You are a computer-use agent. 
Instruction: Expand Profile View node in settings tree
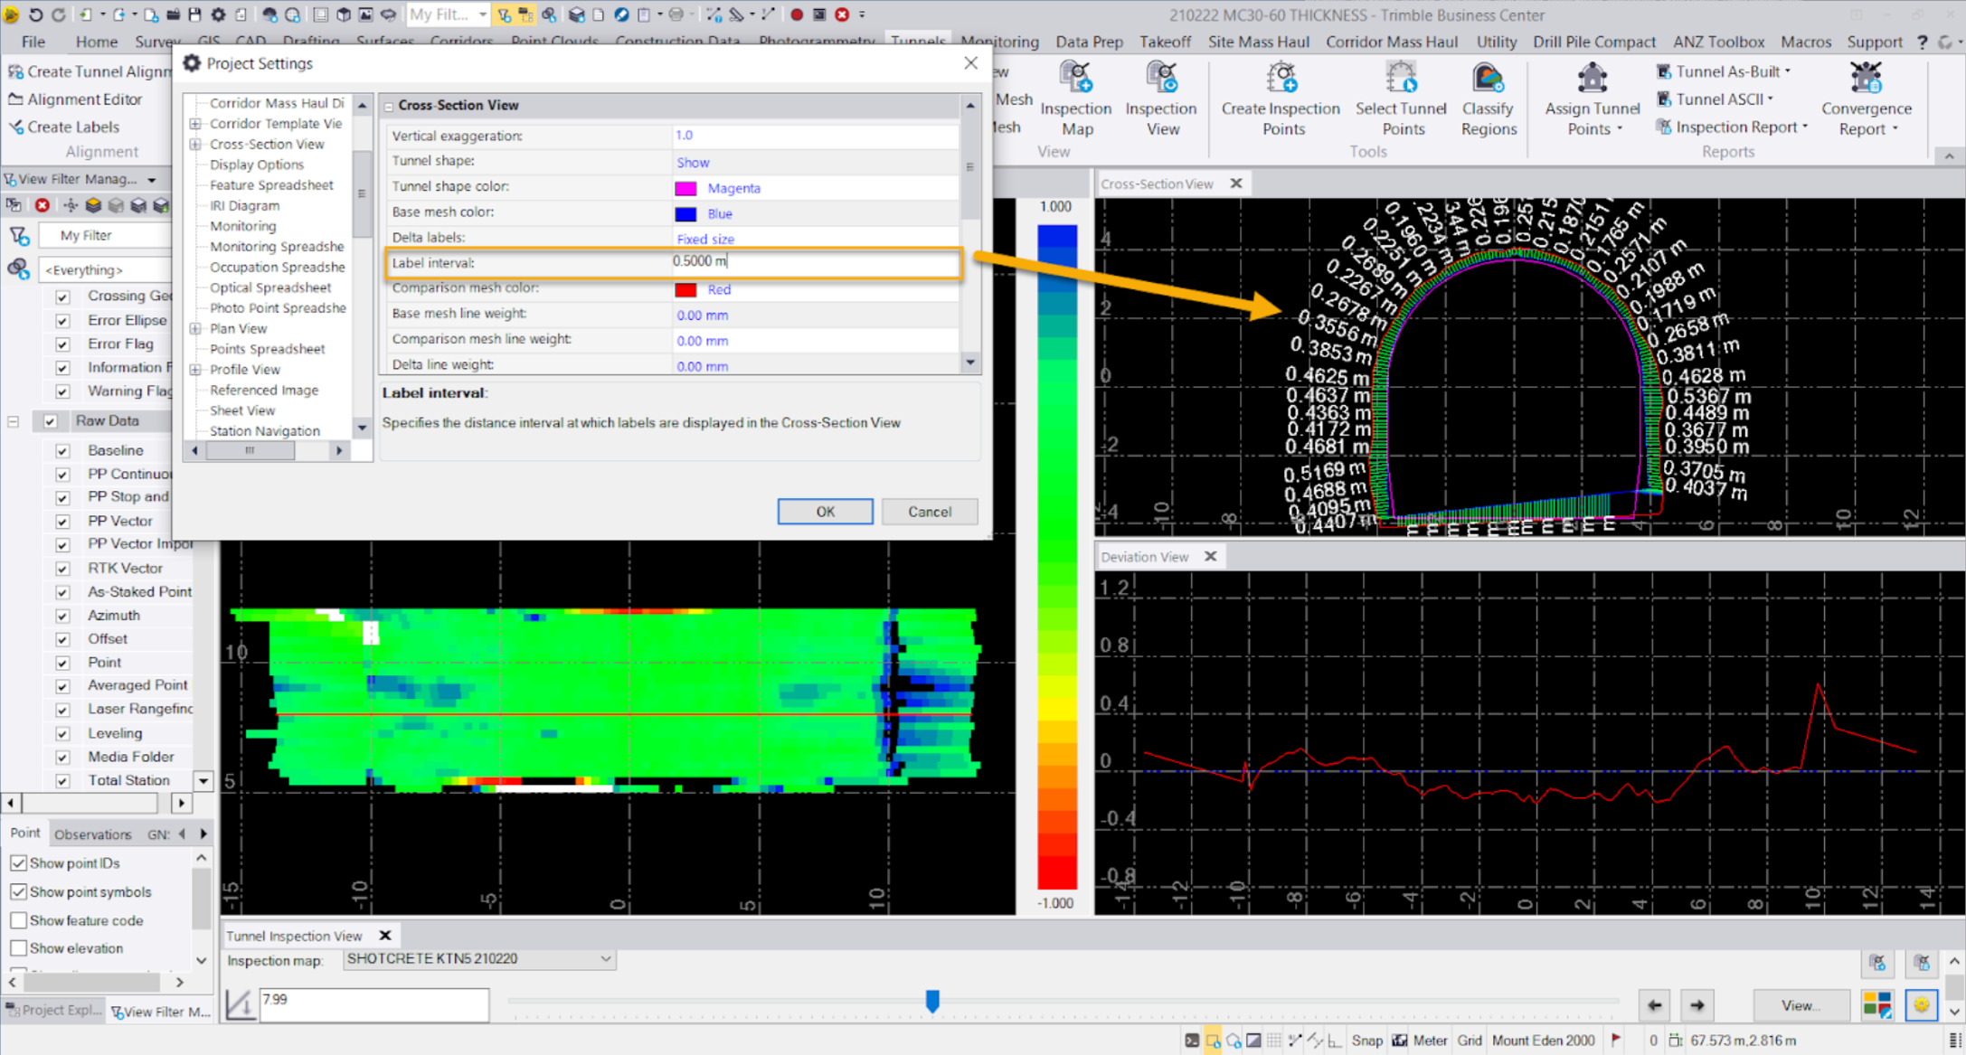[195, 370]
